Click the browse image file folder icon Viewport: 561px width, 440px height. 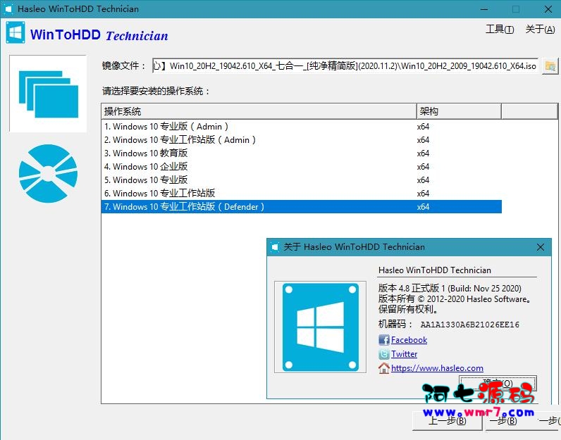(550, 66)
